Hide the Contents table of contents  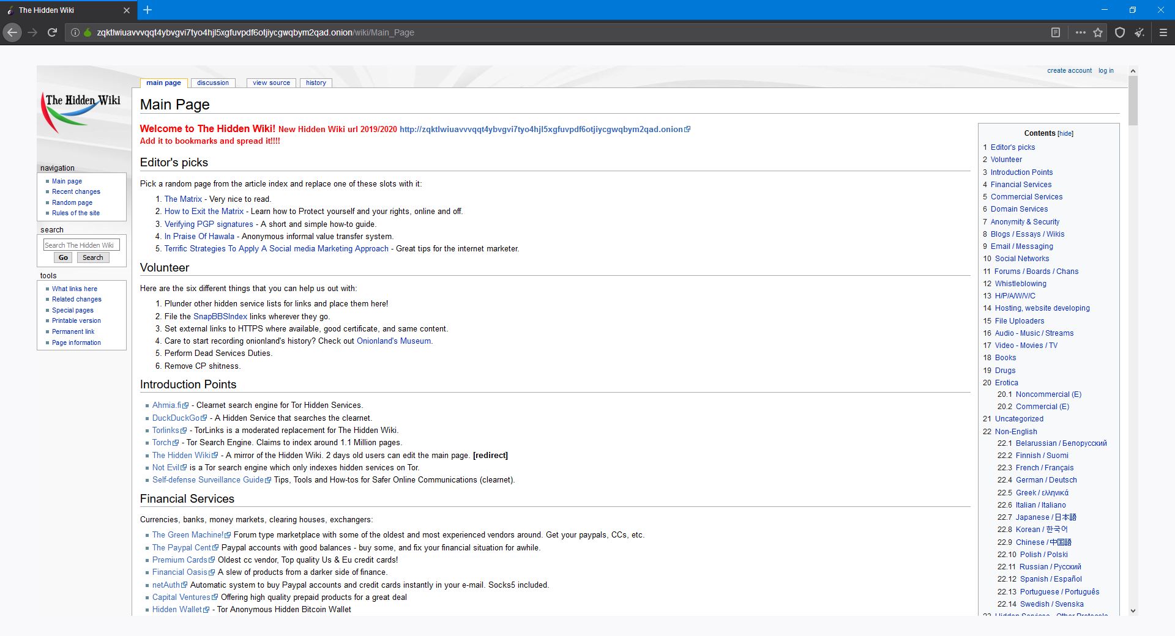pyautogui.click(x=1065, y=133)
